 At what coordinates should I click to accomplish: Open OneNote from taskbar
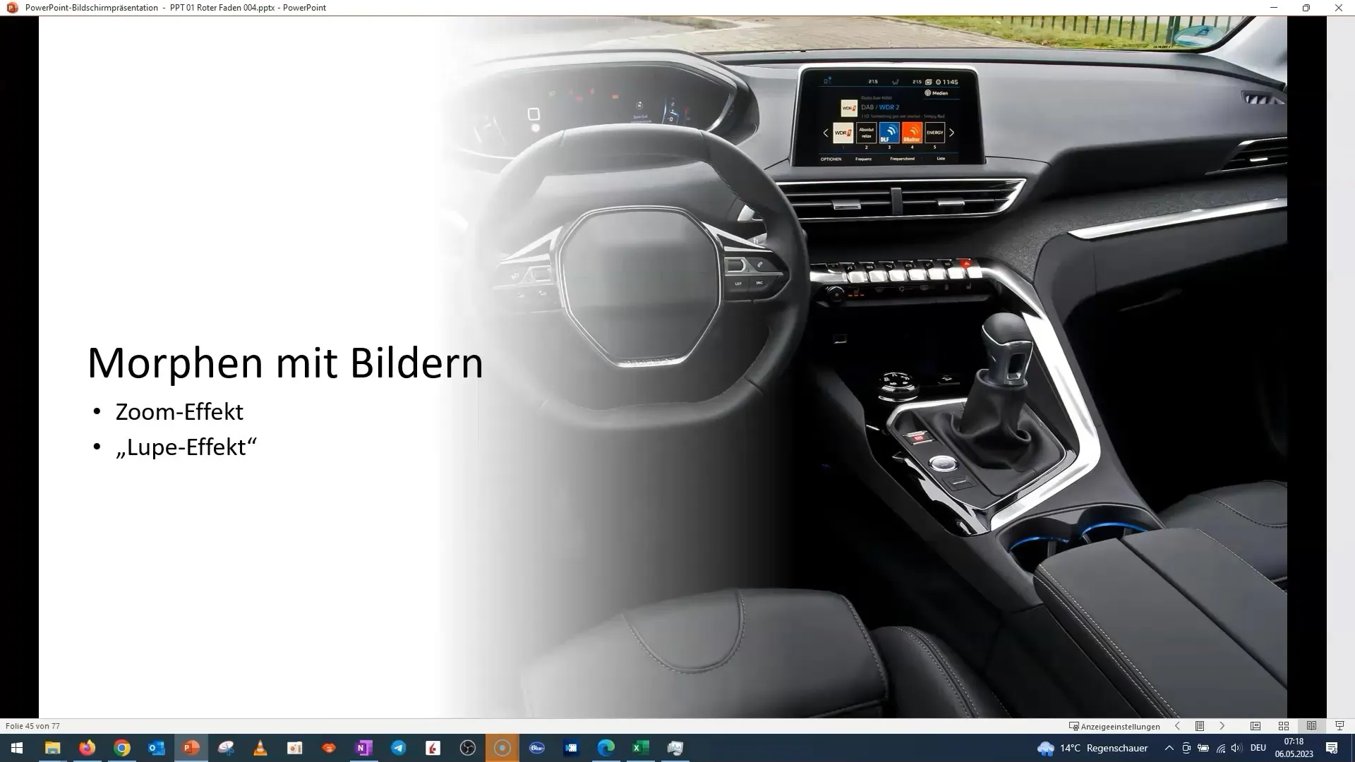click(x=364, y=748)
